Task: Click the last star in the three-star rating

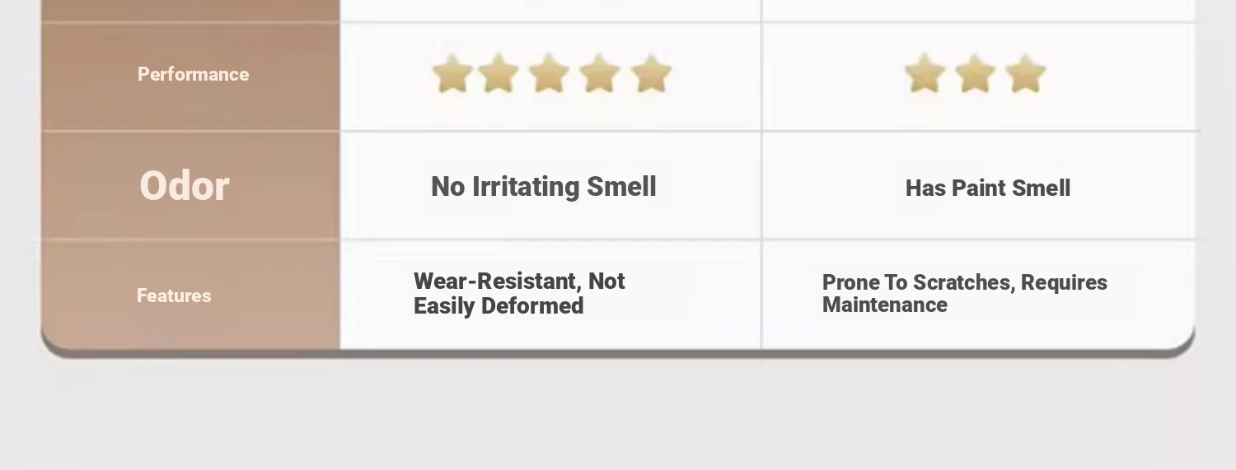Action: click(x=1026, y=74)
